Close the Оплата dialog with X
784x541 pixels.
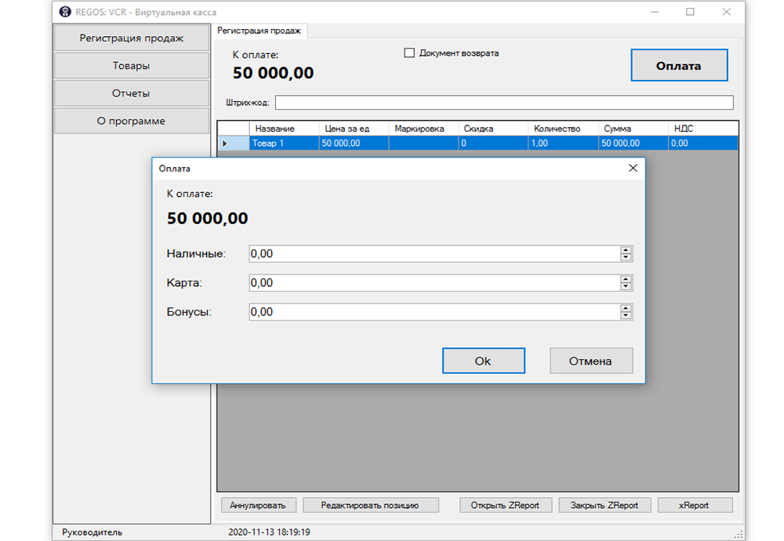click(x=633, y=169)
